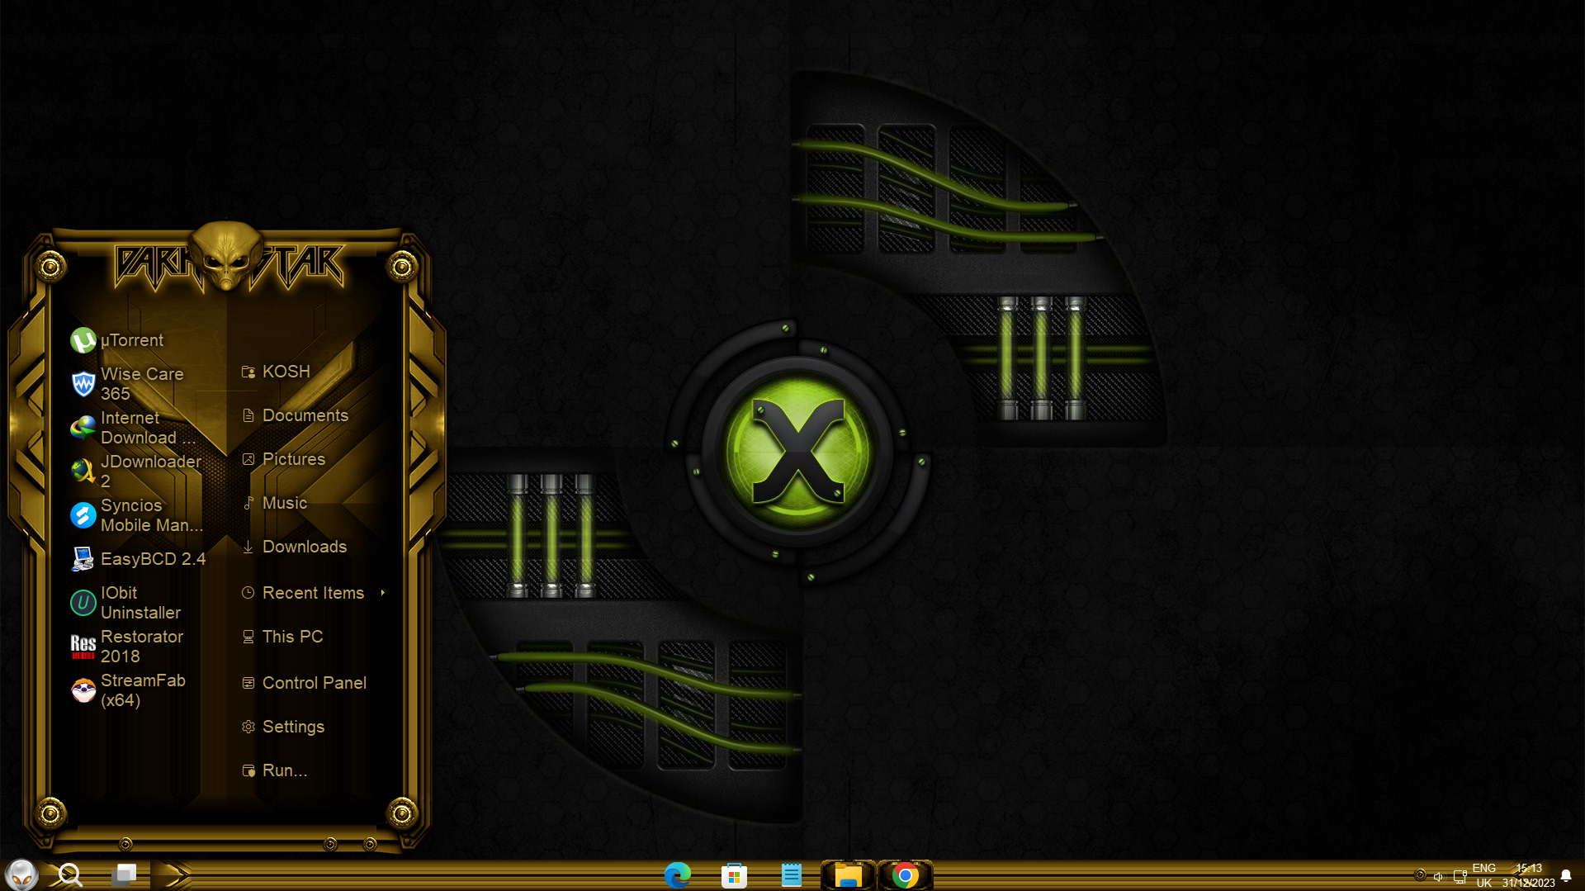Viewport: 1585px width, 891px height.
Task: Launch µTorrent from the Start menu
Action: coord(132,339)
